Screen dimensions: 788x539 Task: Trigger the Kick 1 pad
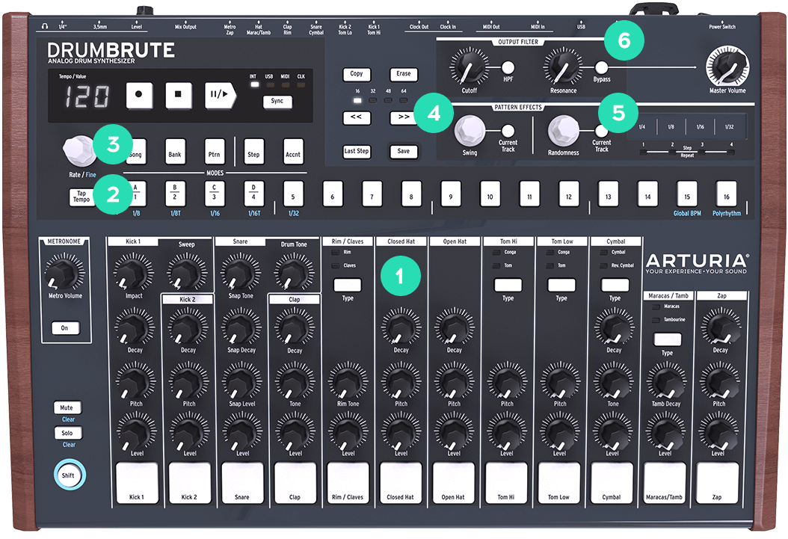click(138, 483)
